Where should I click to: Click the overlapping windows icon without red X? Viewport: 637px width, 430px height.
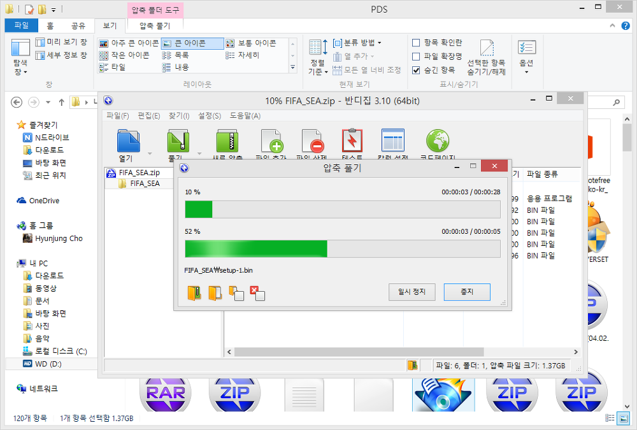[x=236, y=293]
